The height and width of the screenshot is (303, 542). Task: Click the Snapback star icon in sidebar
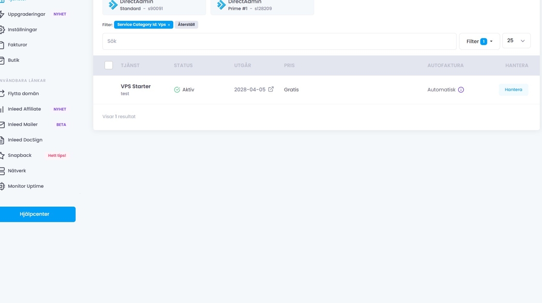point(2,155)
